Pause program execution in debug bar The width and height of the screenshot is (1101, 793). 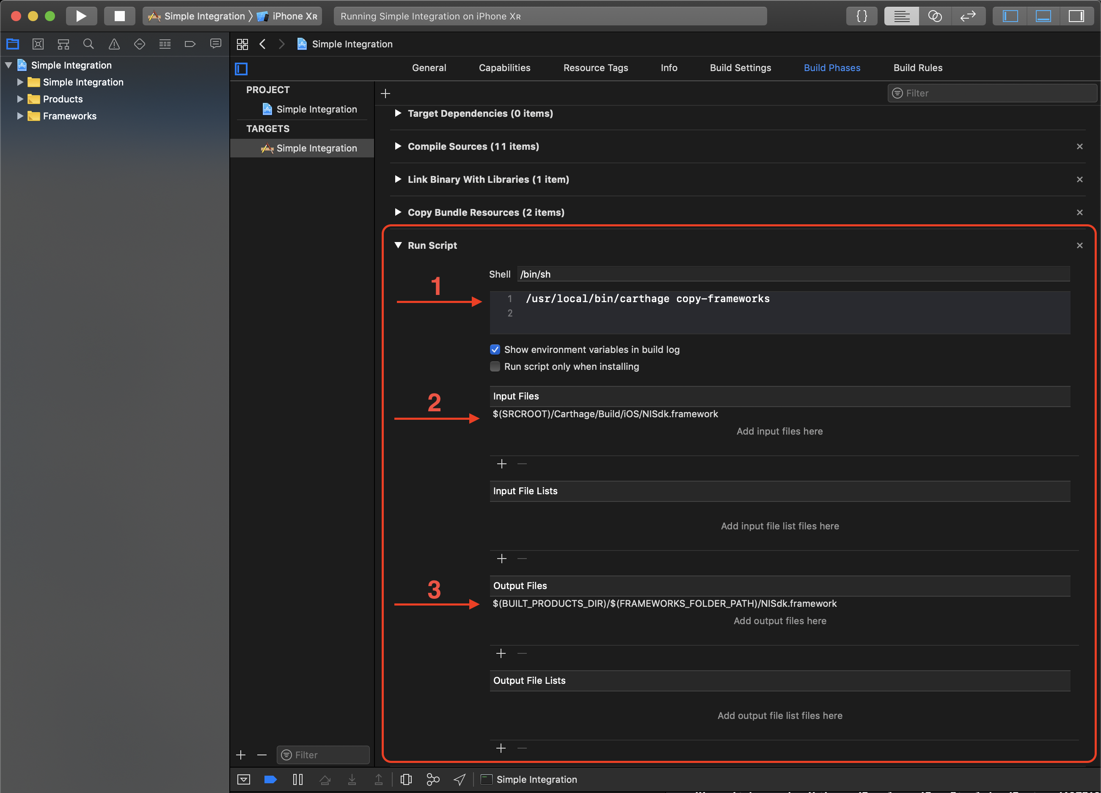297,779
